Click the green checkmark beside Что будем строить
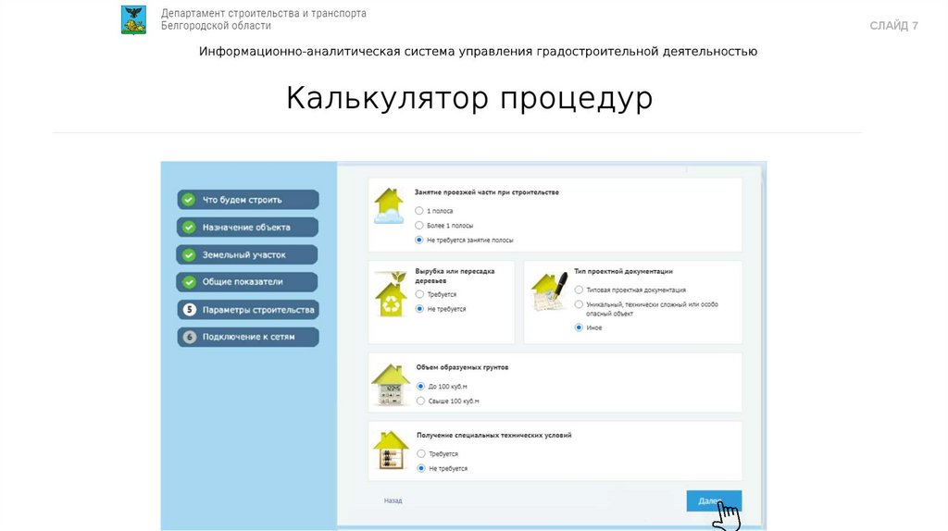This screenshot has height=531, width=948. 189,200
